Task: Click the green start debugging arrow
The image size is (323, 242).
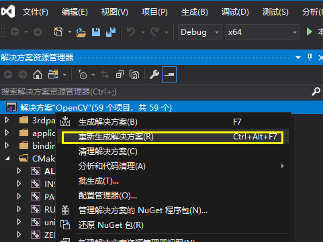Action: [x=310, y=32]
